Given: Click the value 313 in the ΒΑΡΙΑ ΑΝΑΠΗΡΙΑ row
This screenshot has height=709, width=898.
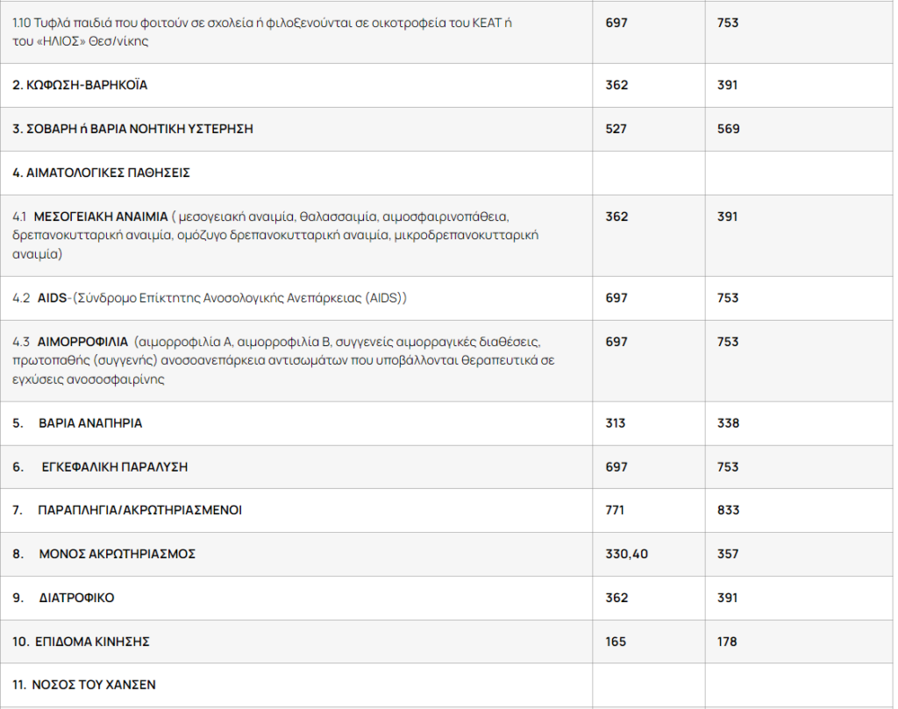Looking at the screenshot, I should (x=616, y=423).
